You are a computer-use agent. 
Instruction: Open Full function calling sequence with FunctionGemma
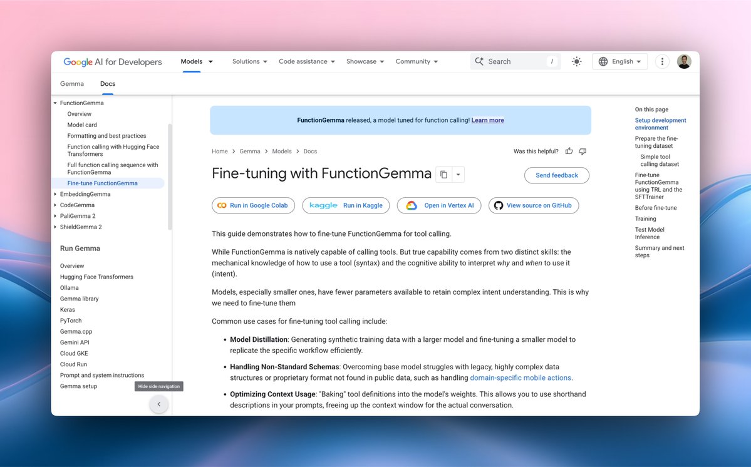113,168
